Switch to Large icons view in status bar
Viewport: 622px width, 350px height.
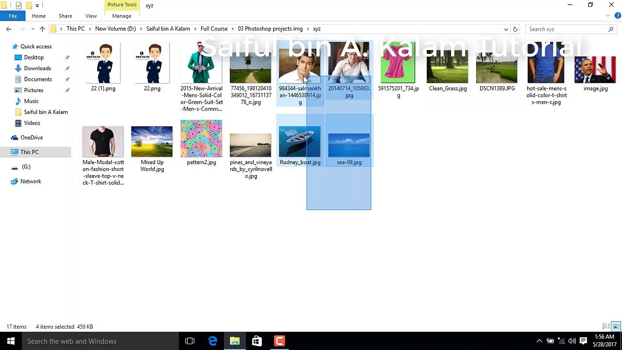coord(616,327)
